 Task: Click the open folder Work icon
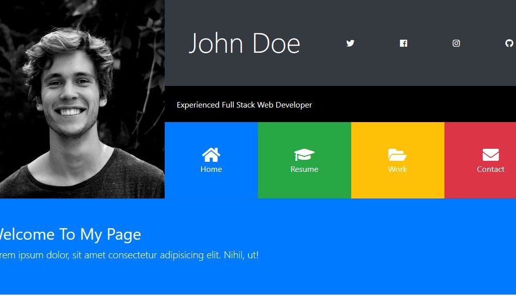(x=397, y=154)
